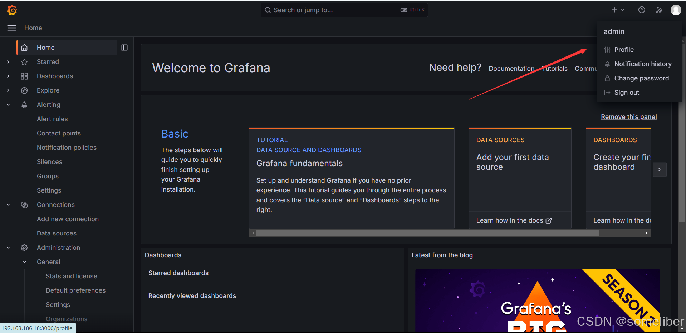This screenshot has height=333, width=686.
Task: Open General Settings in sidebar
Action: point(58,305)
